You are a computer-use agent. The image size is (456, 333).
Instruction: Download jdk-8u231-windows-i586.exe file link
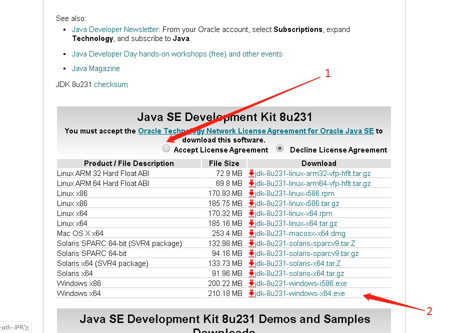(x=300, y=283)
